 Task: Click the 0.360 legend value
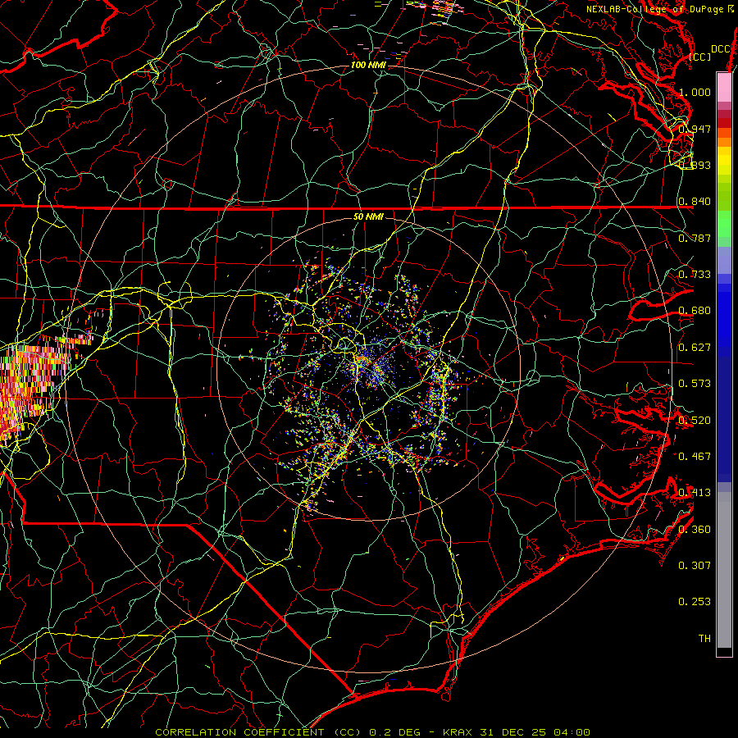point(695,529)
